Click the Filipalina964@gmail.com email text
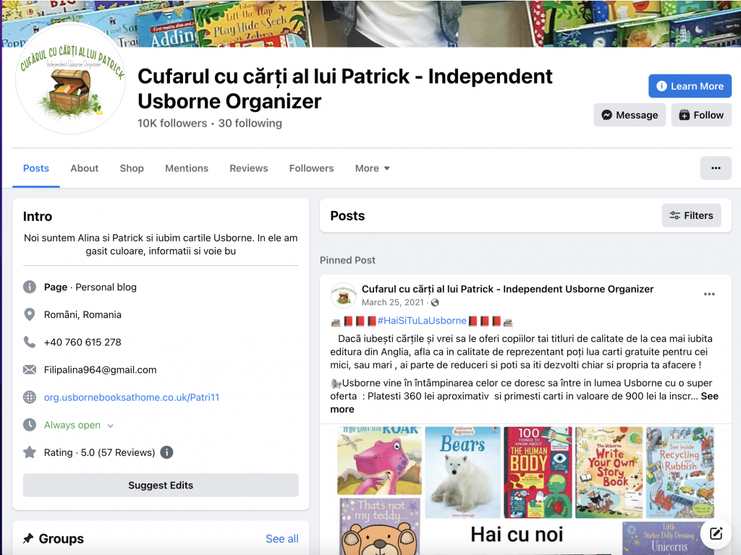This screenshot has width=741, height=555. click(100, 369)
